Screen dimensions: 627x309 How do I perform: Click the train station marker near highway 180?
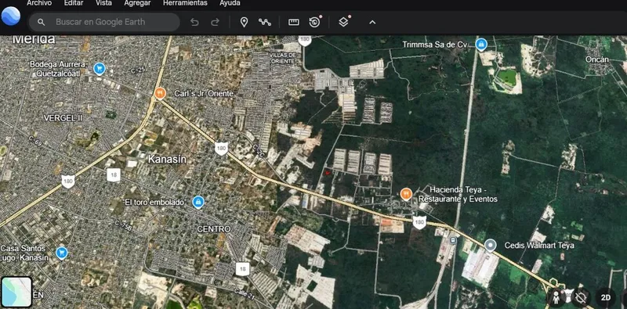[x=453, y=240]
